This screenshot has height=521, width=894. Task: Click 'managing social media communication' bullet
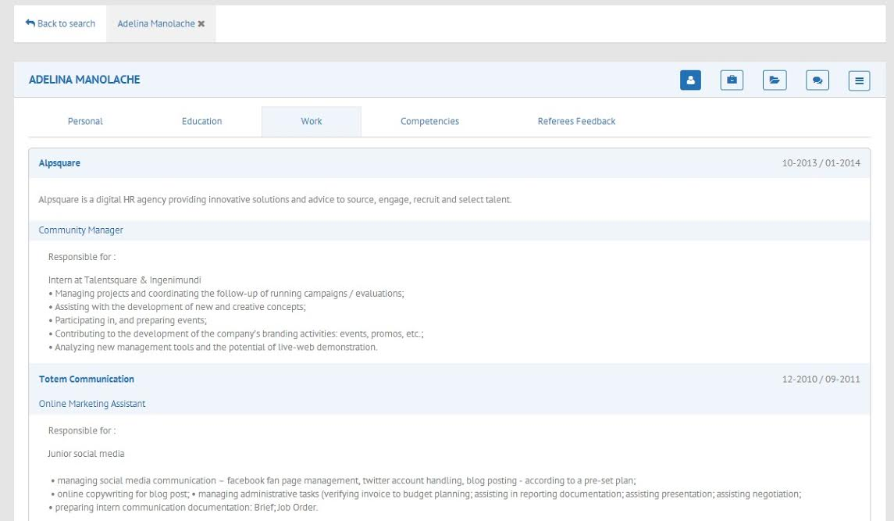344,480
